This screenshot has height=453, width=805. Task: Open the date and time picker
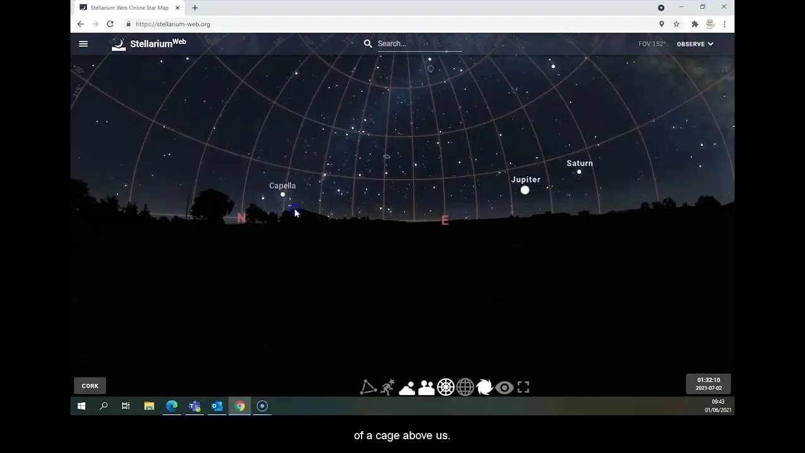(708, 384)
